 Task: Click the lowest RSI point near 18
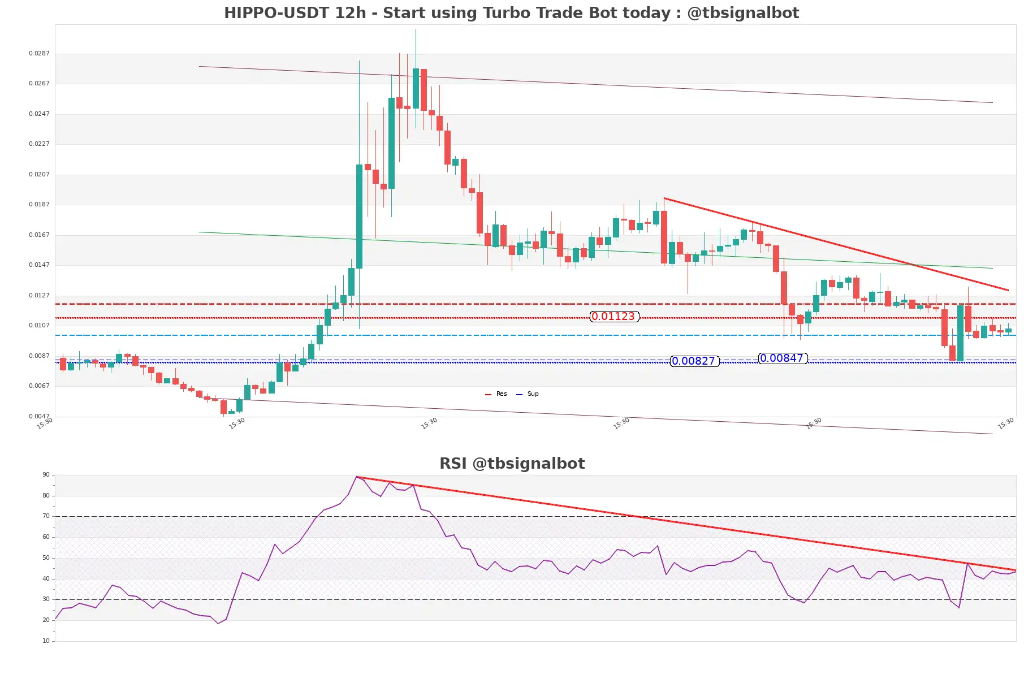click(218, 624)
